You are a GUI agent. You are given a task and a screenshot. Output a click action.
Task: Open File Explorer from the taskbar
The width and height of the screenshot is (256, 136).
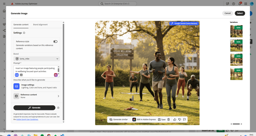35,135
